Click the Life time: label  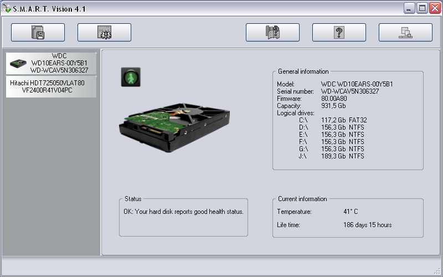289,225
